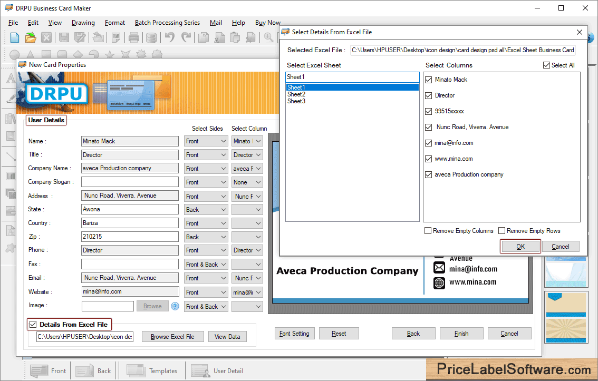This screenshot has width=598, height=381.
Task: Click the Zoom In magnifier icon
Action: [x=268, y=37]
